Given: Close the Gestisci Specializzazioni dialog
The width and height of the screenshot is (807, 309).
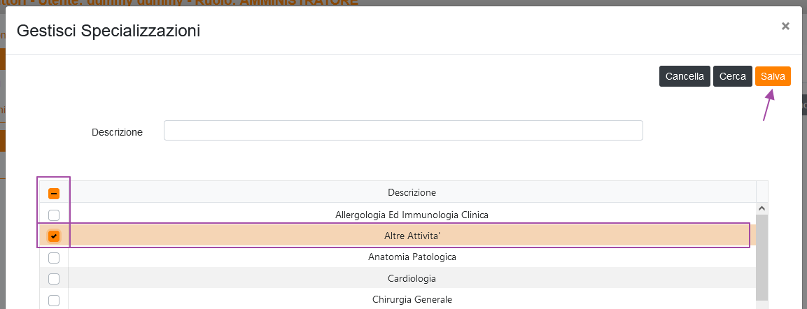Looking at the screenshot, I should pos(785,26).
